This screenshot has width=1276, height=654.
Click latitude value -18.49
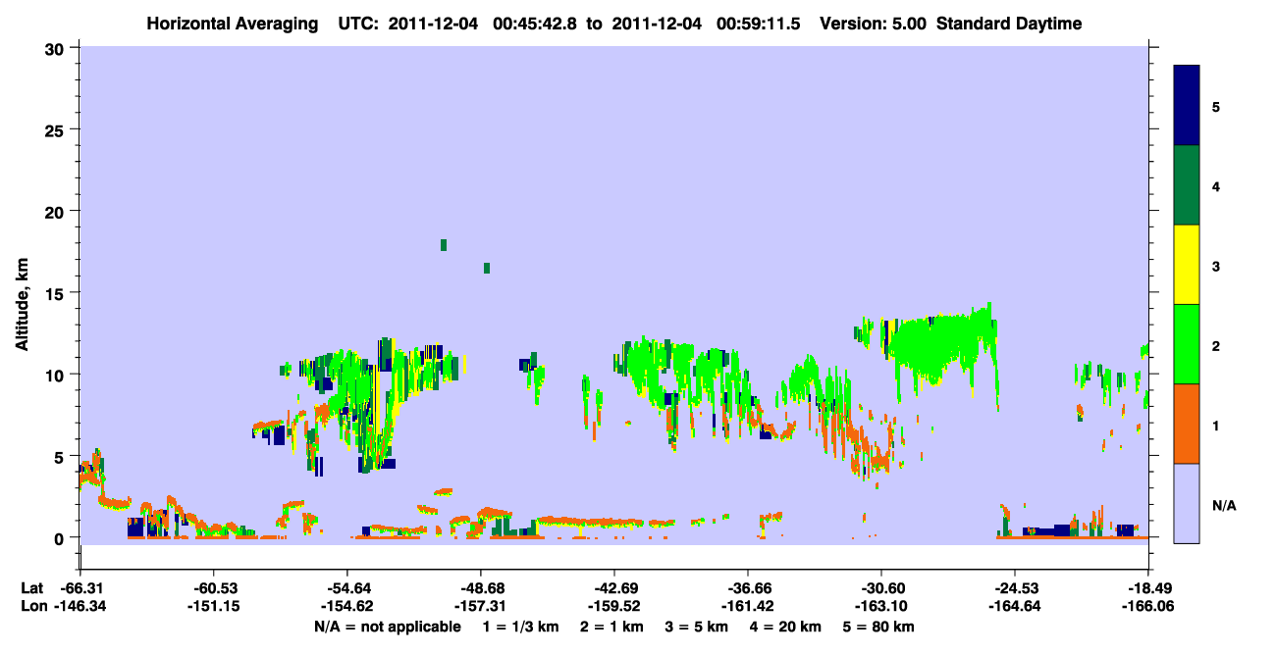click(x=1148, y=588)
